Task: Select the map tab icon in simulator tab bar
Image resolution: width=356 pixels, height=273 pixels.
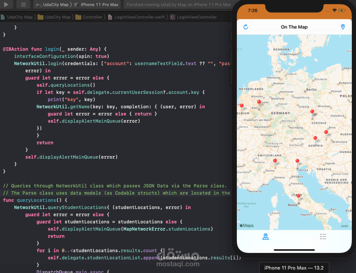Action: click(266, 237)
